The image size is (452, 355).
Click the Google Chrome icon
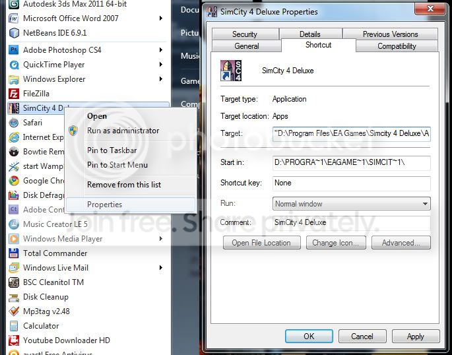[14, 181]
